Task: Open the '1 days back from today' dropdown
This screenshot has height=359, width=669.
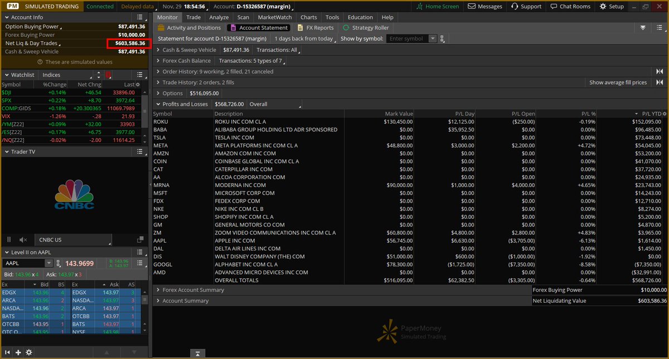Action: 306,38
